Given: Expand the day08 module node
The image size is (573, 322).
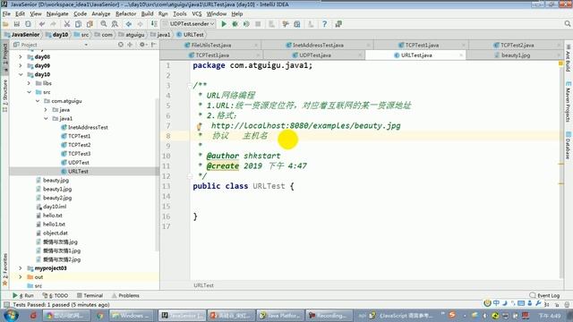Looking at the screenshot, I should pyautogui.click(x=21, y=57).
